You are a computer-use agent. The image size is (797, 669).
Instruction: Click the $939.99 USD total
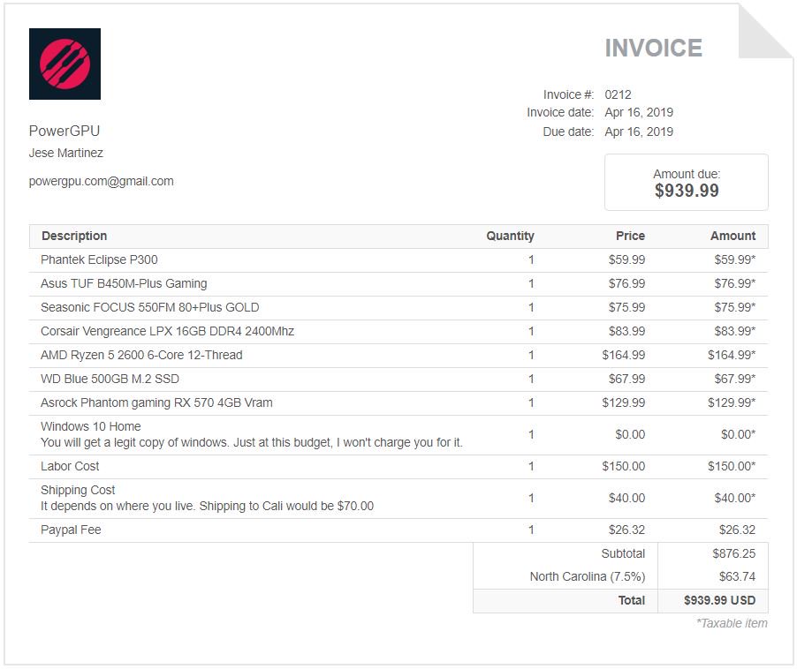tap(719, 601)
